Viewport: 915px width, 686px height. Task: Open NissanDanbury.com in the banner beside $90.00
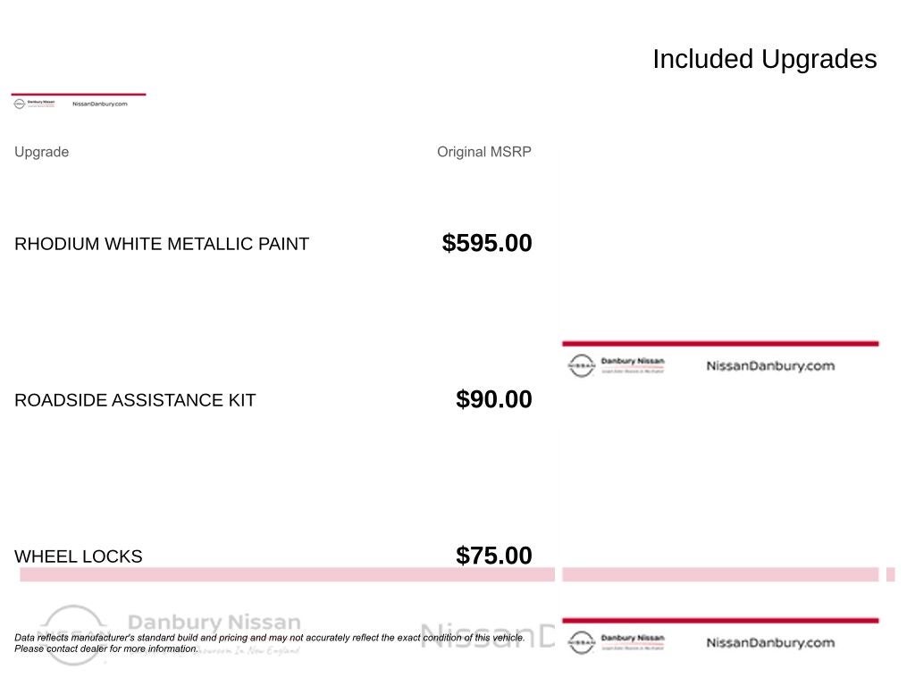(x=769, y=365)
